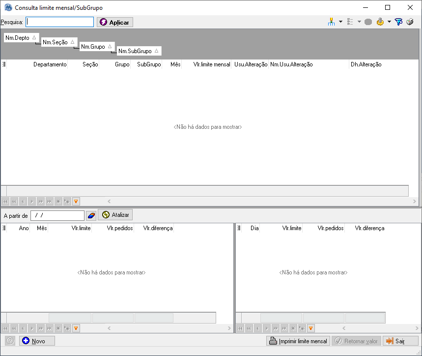Click left scroll arrow of Ano grid scrollbar
Screen dimensions: 422x356
pos(109,328)
